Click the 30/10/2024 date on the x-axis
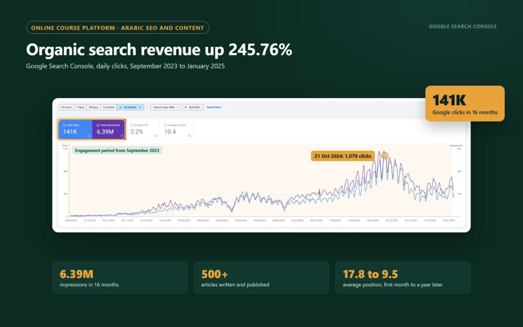 392,221
